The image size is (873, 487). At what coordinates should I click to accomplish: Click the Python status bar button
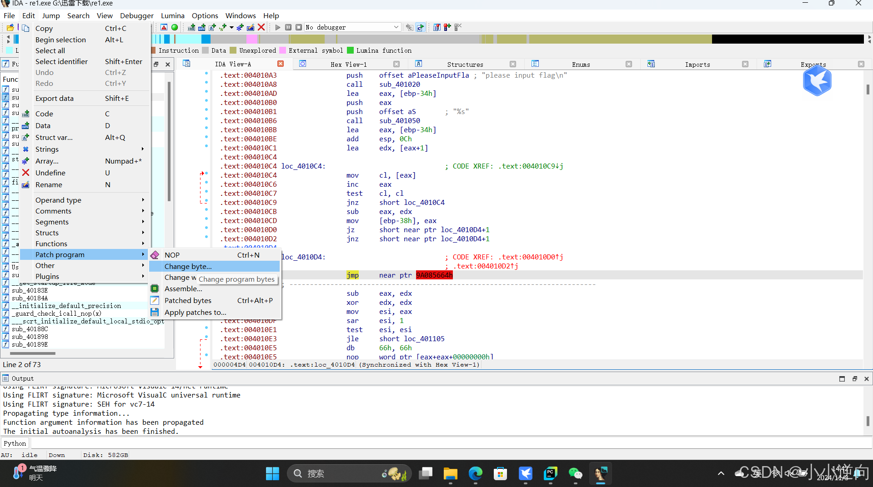pos(15,443)
